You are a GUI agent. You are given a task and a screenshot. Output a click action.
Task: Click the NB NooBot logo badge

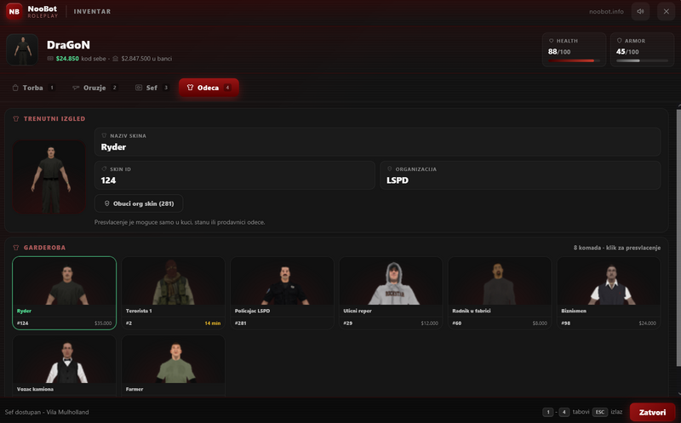(14, 11)
